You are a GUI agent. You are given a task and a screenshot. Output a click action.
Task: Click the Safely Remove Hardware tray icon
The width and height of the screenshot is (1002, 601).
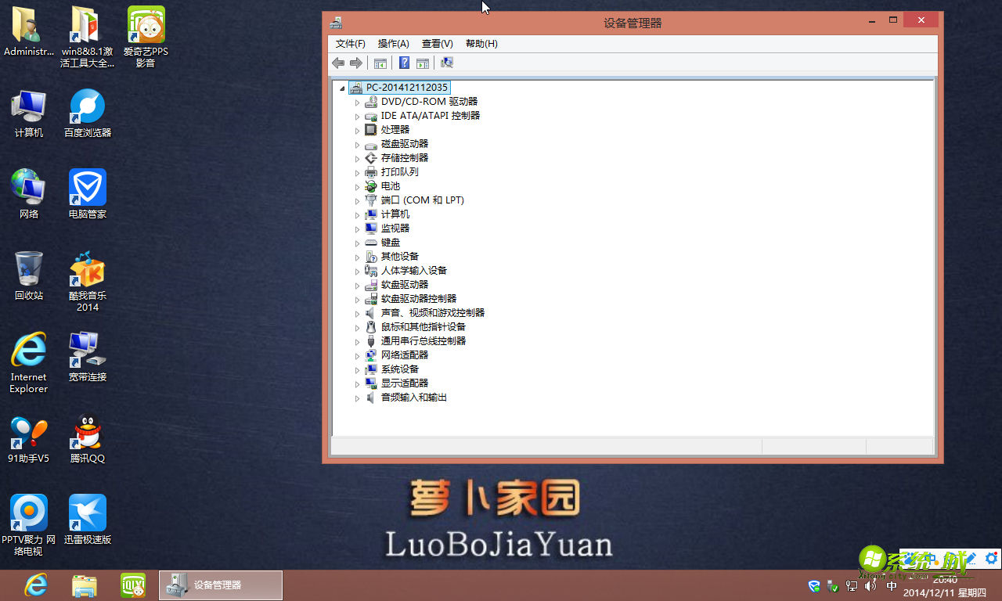point(832,585)
